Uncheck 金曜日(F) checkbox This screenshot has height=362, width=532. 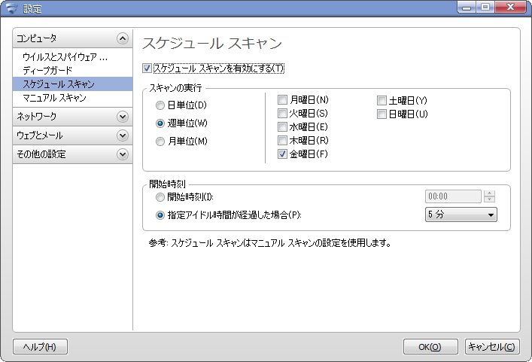(282, 154)
